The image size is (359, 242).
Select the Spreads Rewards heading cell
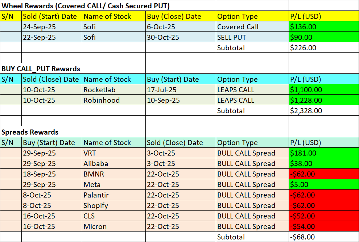(x=30, y=132)
